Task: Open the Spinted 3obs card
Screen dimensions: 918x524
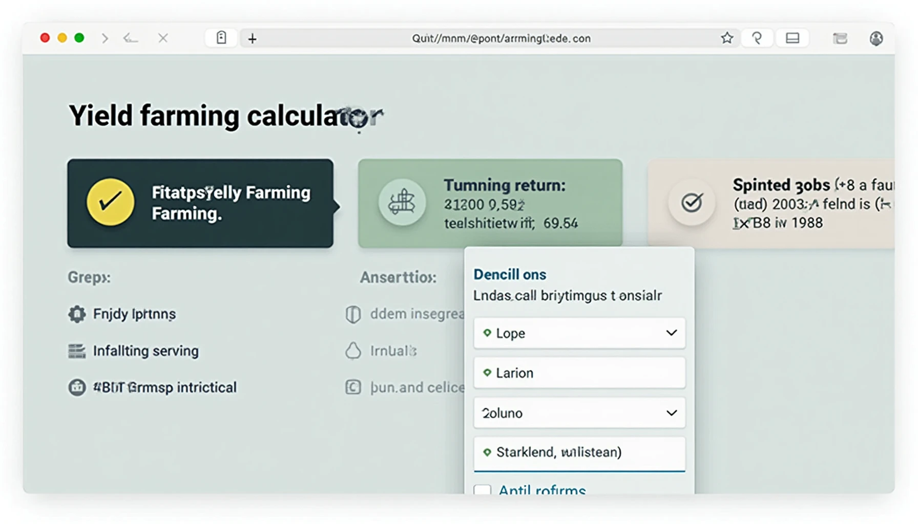Action: click(x=771, y=203)
